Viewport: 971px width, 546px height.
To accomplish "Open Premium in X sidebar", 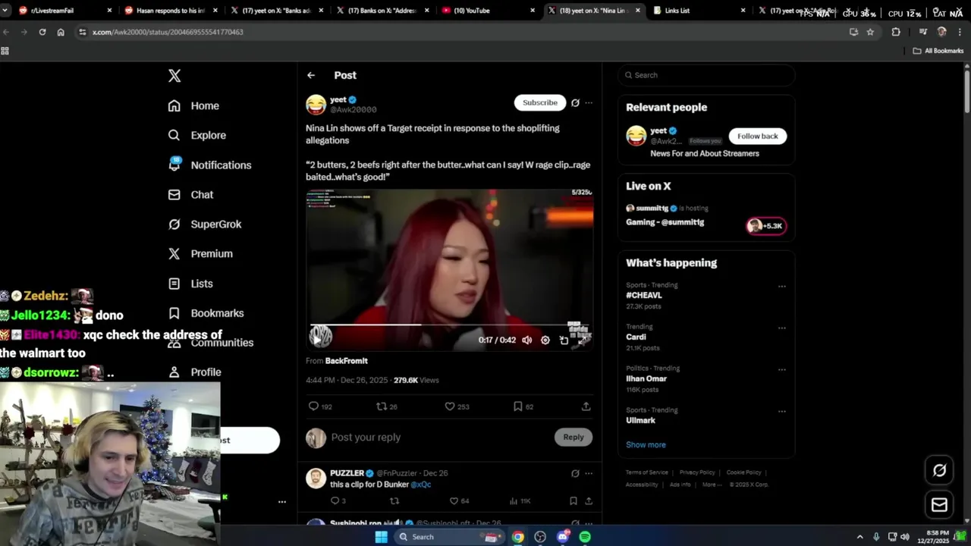I will [200, 254].
